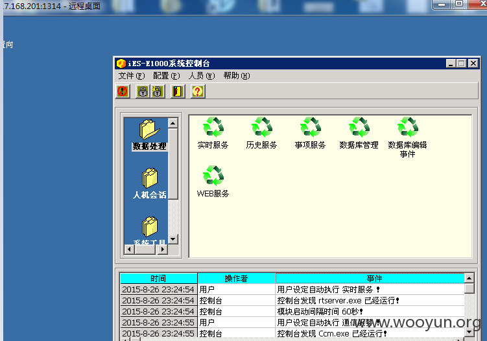Click the 时间 column header
This screenshot has width=487, height=341.
pyautogui.click(x=159, y=278)
